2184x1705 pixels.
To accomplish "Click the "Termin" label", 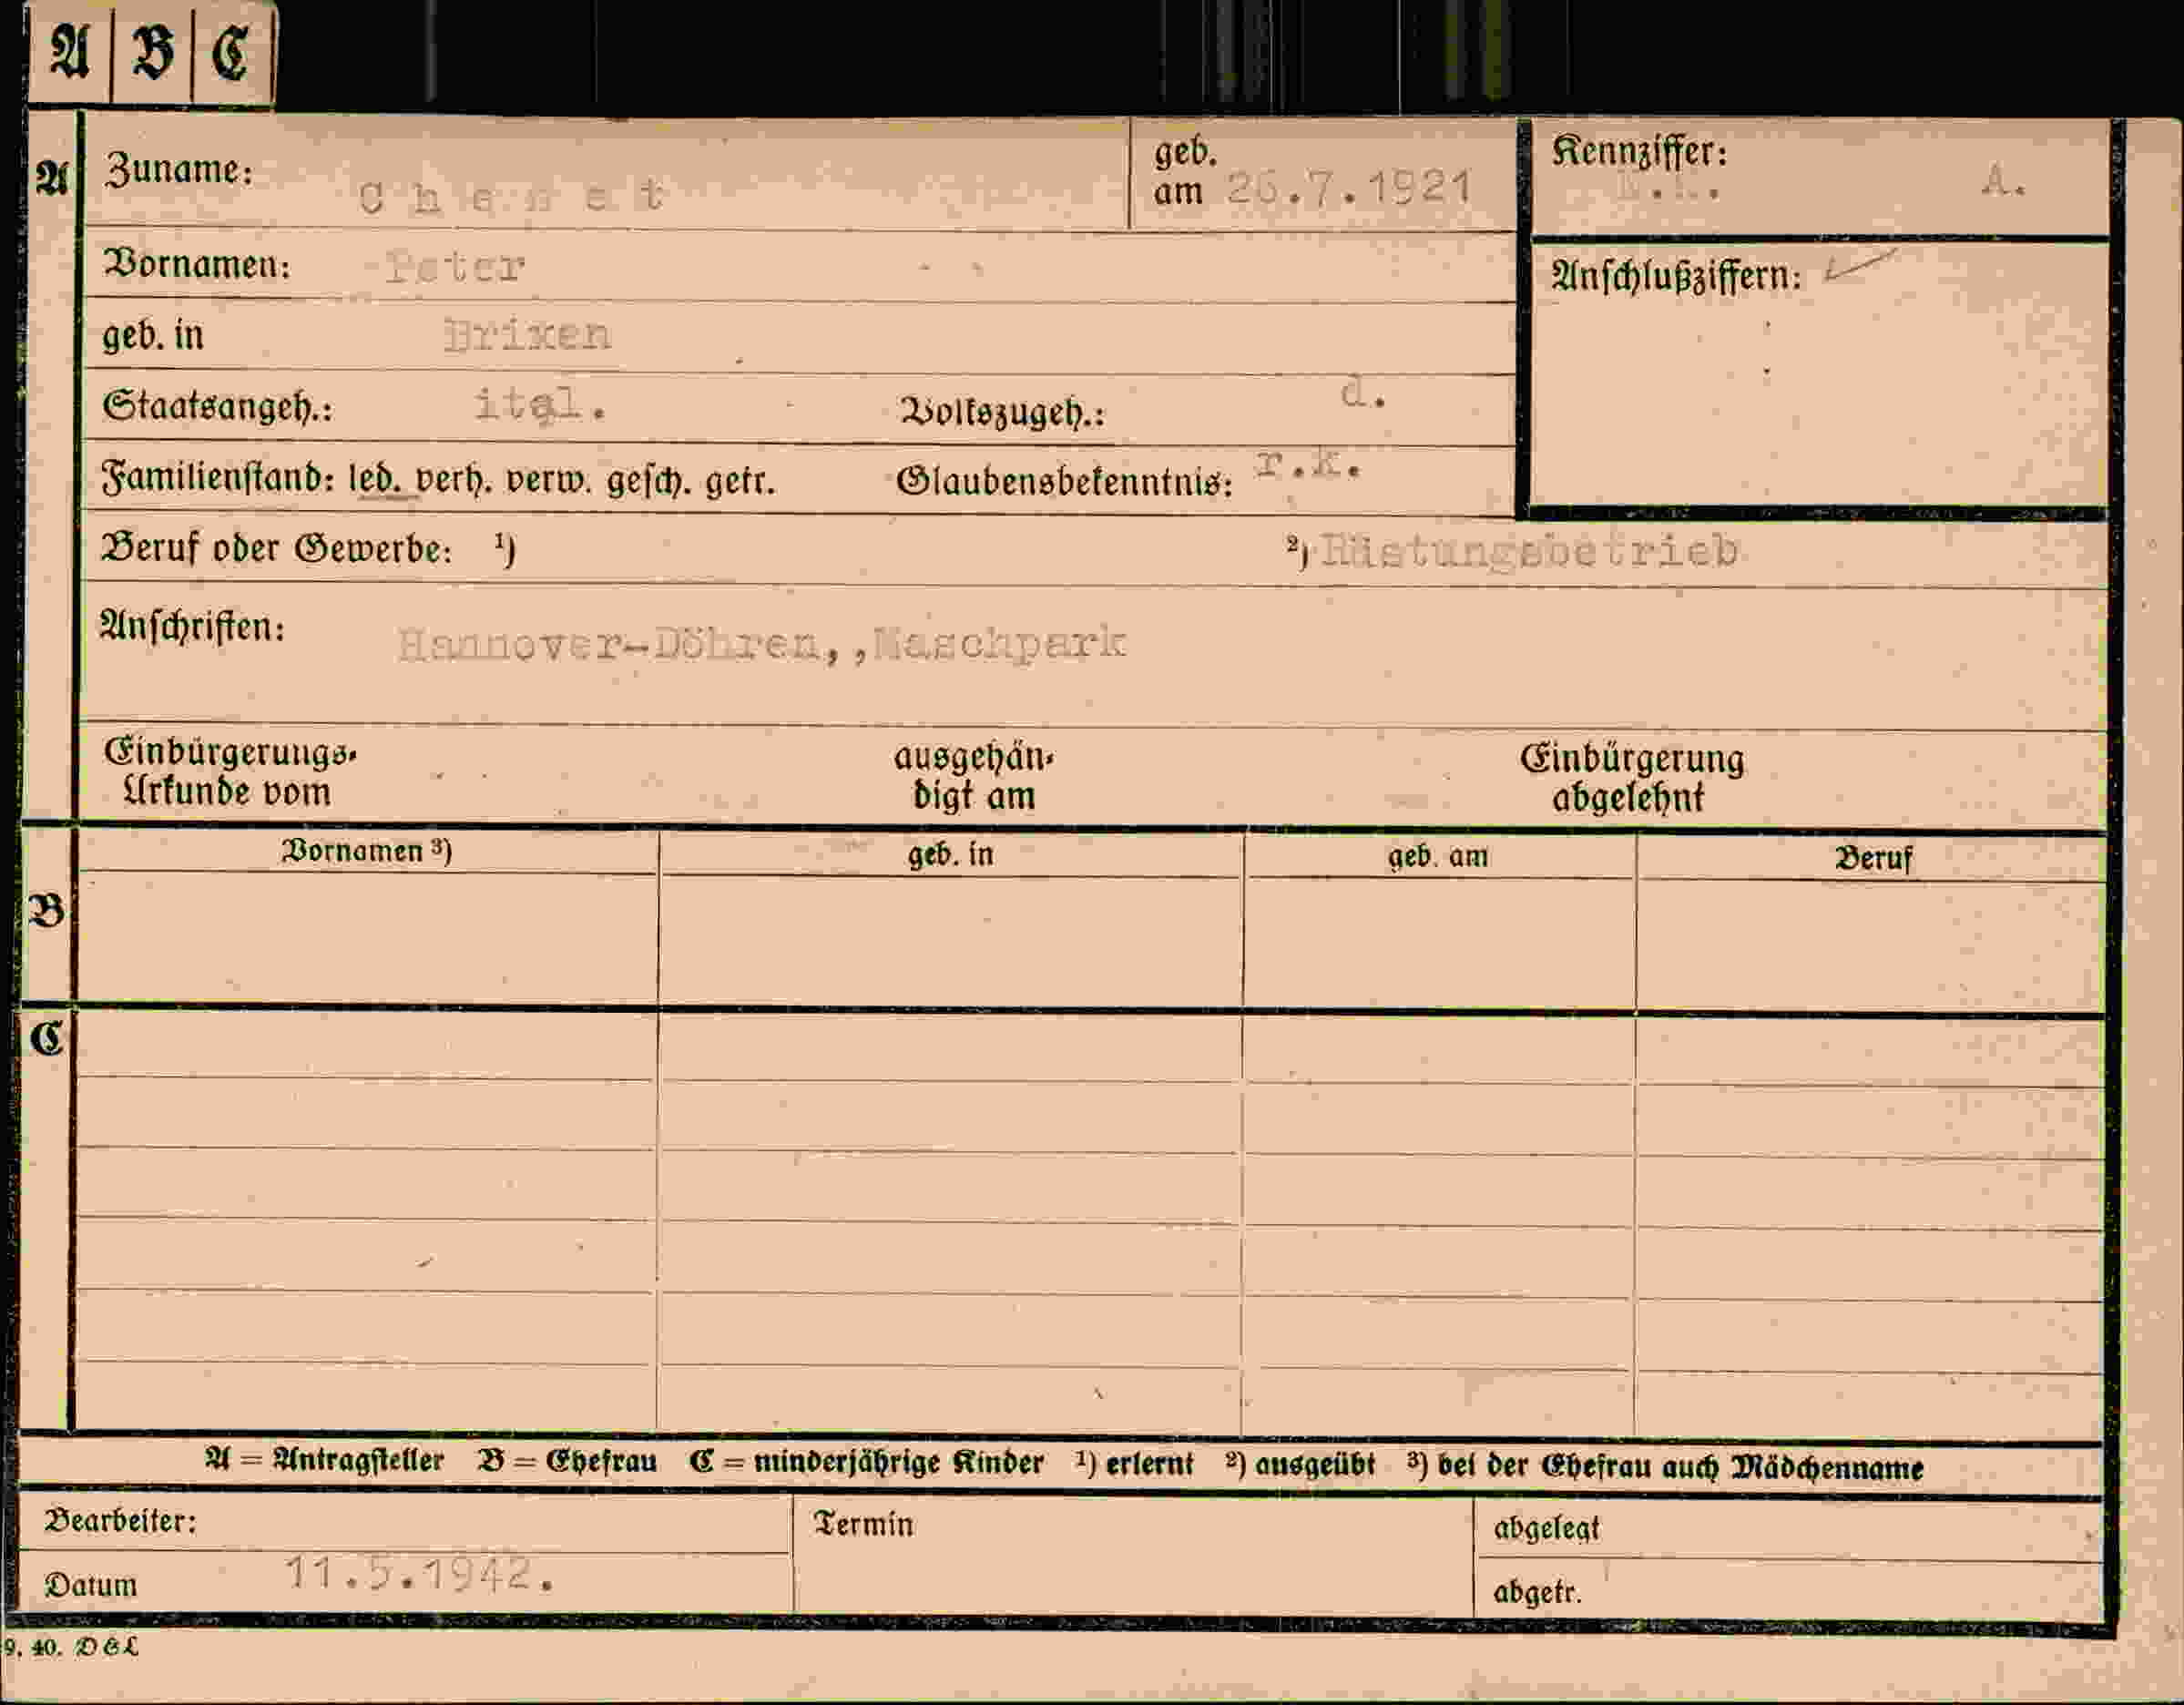I will tap(864, 1524).
